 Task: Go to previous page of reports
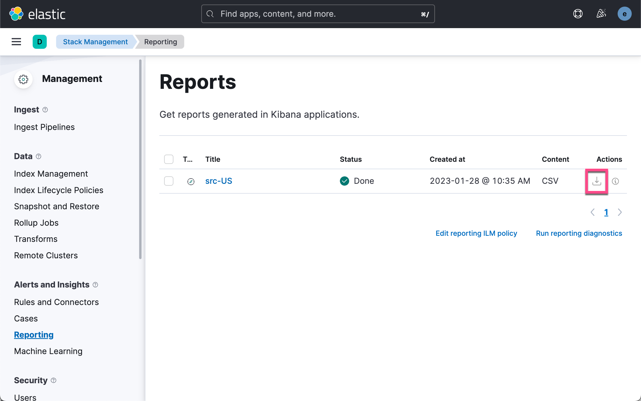coord(592,212)
